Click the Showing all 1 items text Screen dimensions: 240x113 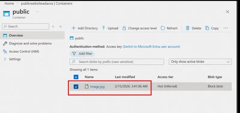coord(84,70)
